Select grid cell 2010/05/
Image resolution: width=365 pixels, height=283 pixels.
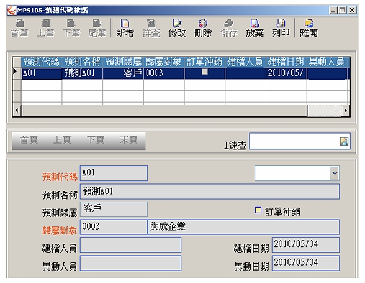[x=286, y=73]
